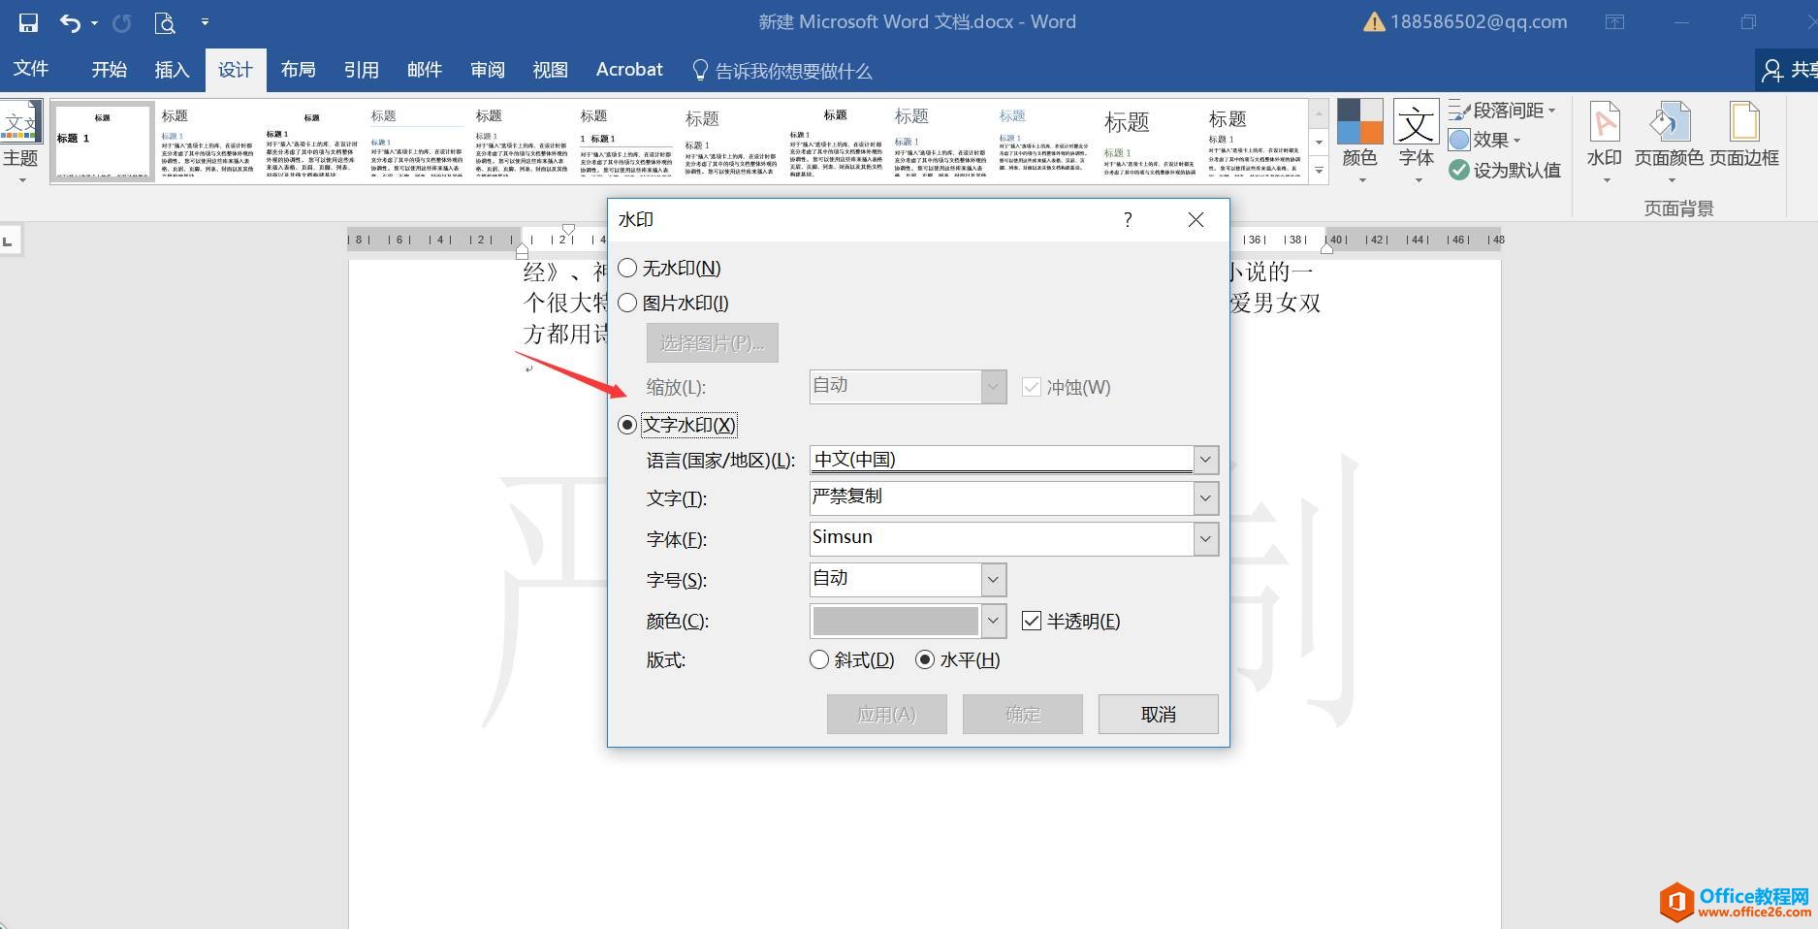Select the 文字水印 (Text watermark) radio button
The height and width of the screenshot is (929, 1818).
[627, 425]
